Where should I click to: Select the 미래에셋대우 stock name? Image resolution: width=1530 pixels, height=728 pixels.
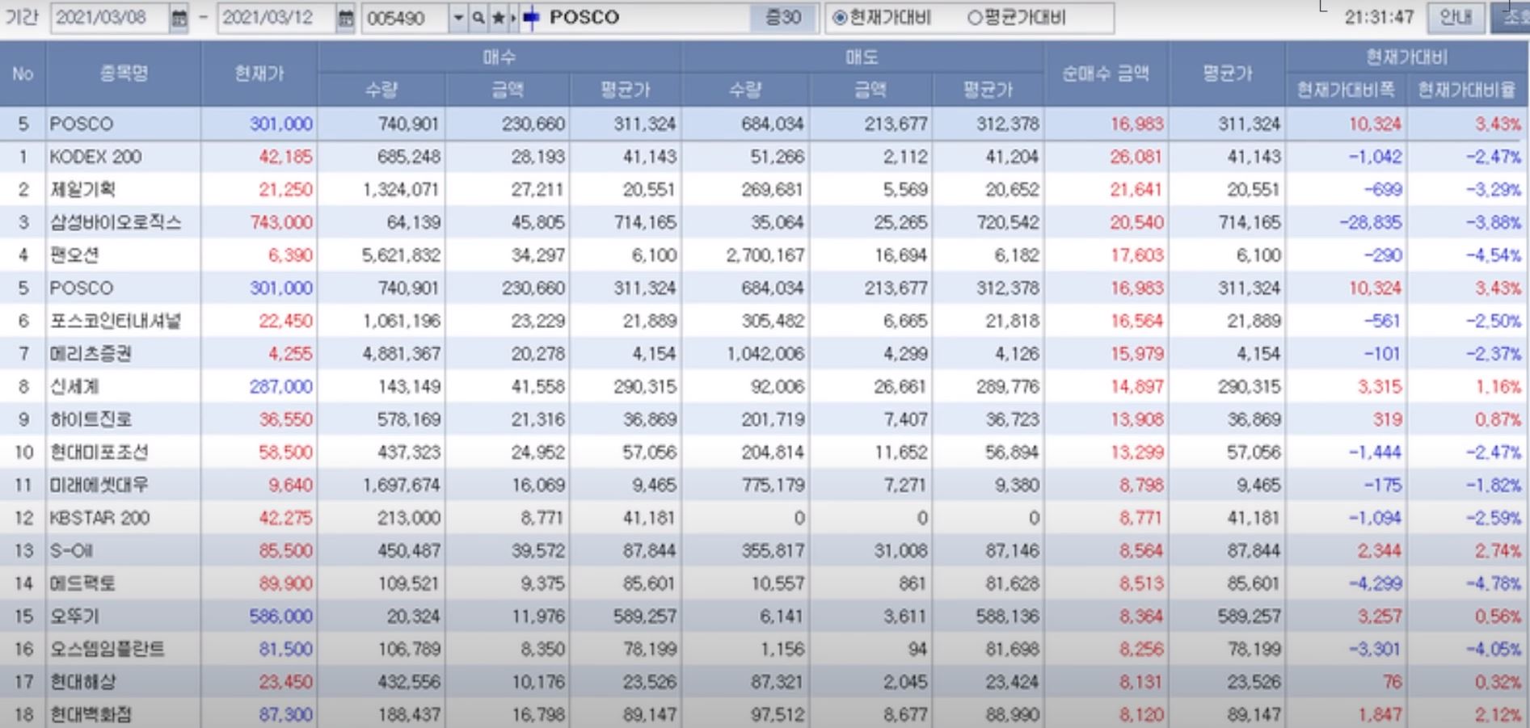(x=99, y=486)
